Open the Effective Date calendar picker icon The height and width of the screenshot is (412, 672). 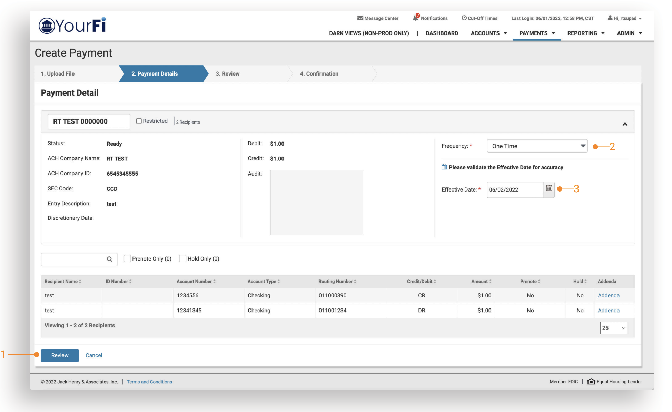point(549,188)
